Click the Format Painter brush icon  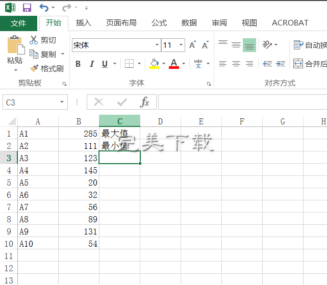tap(34, 68)
